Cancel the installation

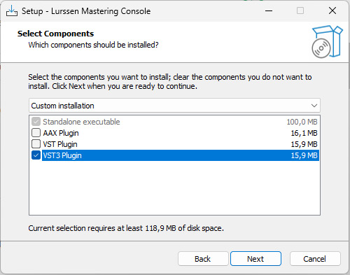(x=315, y=259)
